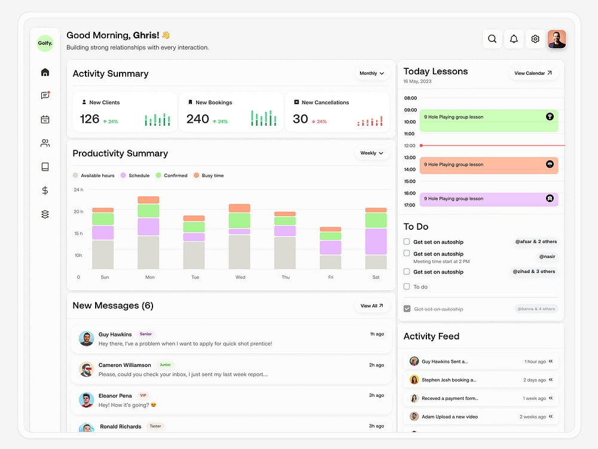Expand Received a payment form arrow

coord(551,398)
